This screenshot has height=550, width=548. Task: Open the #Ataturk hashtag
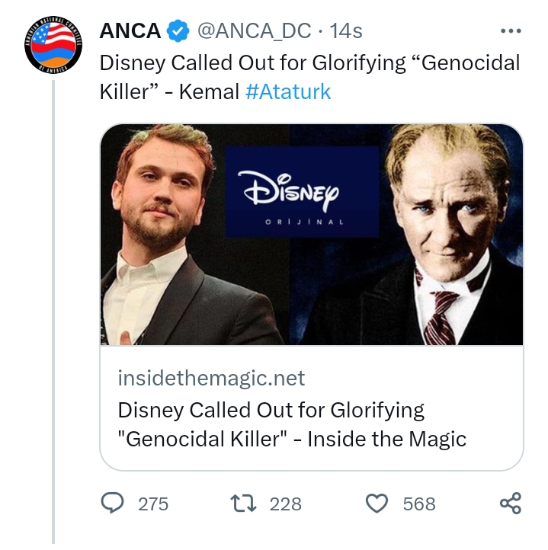[x=288, y=91]
